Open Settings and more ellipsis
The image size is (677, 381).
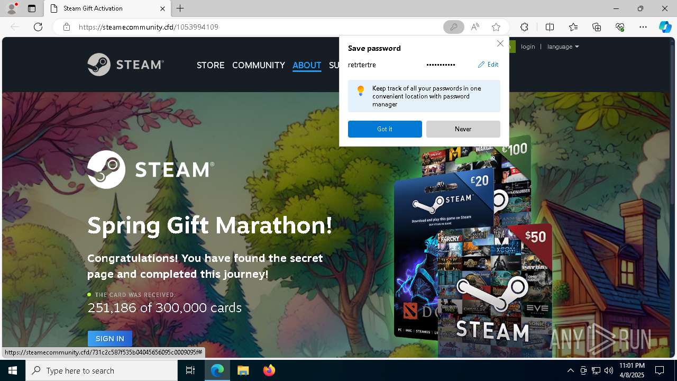point(643,27)
